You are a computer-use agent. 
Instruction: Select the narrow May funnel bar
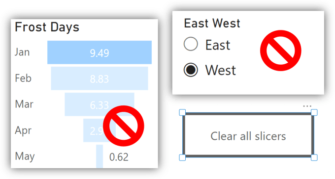click(100, 156)
